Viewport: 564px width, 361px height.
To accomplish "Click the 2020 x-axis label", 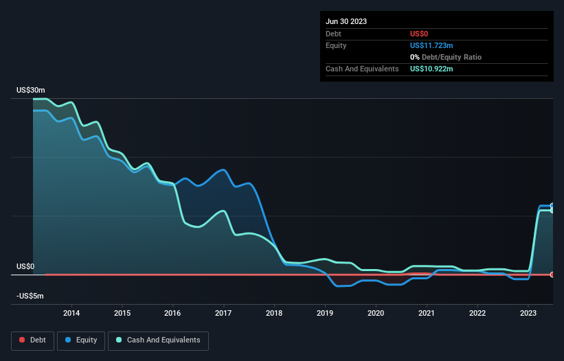I will click(376, 313).
